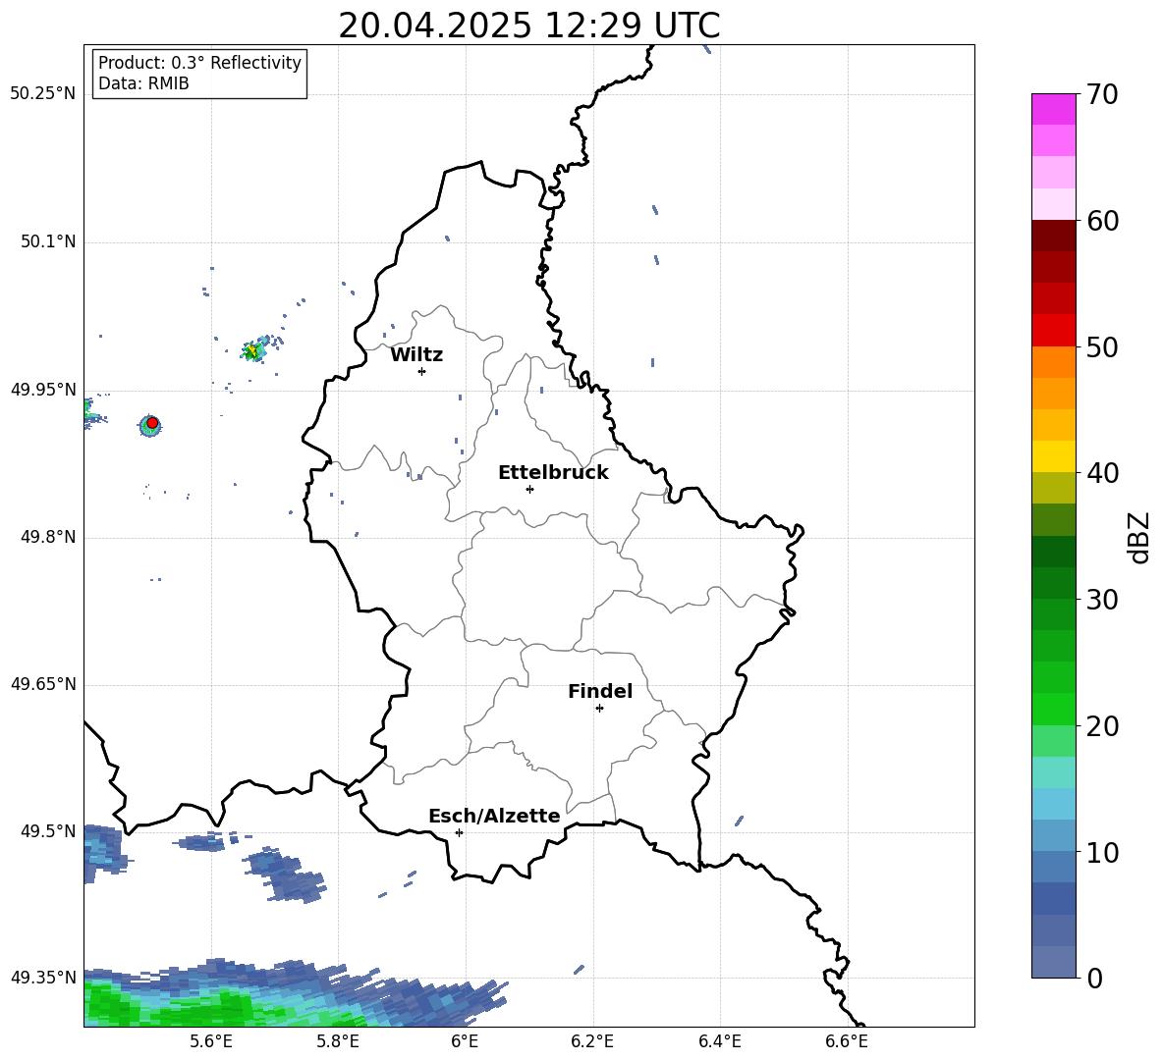Click the 'Data: RMIB' text
Screen dimensions: 1163x1061
click(143, 83)
